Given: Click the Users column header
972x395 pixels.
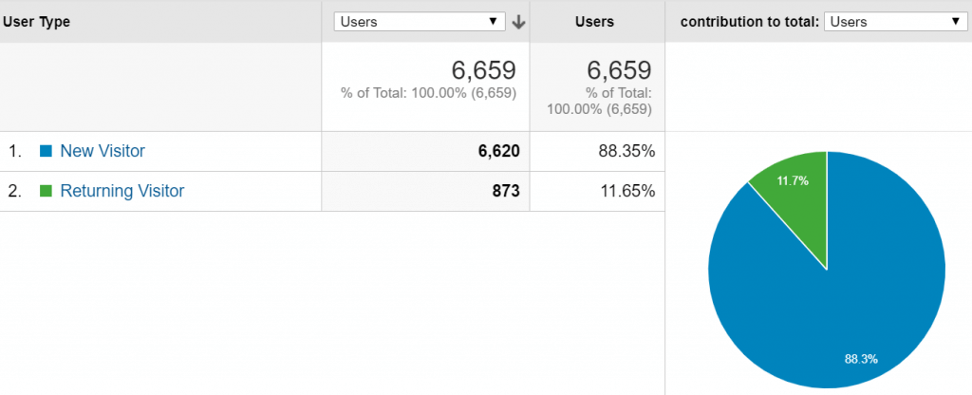Looking at the screenshot, I should tap(594, 22).
